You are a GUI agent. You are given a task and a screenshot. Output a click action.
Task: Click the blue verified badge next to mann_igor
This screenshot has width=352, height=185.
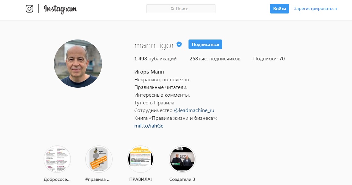[179, 45]
